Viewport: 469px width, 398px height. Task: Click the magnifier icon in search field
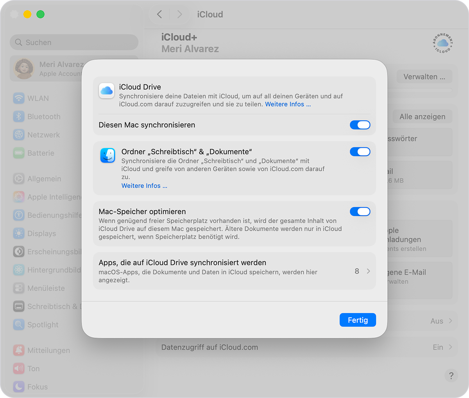click(x=18, y=42)
